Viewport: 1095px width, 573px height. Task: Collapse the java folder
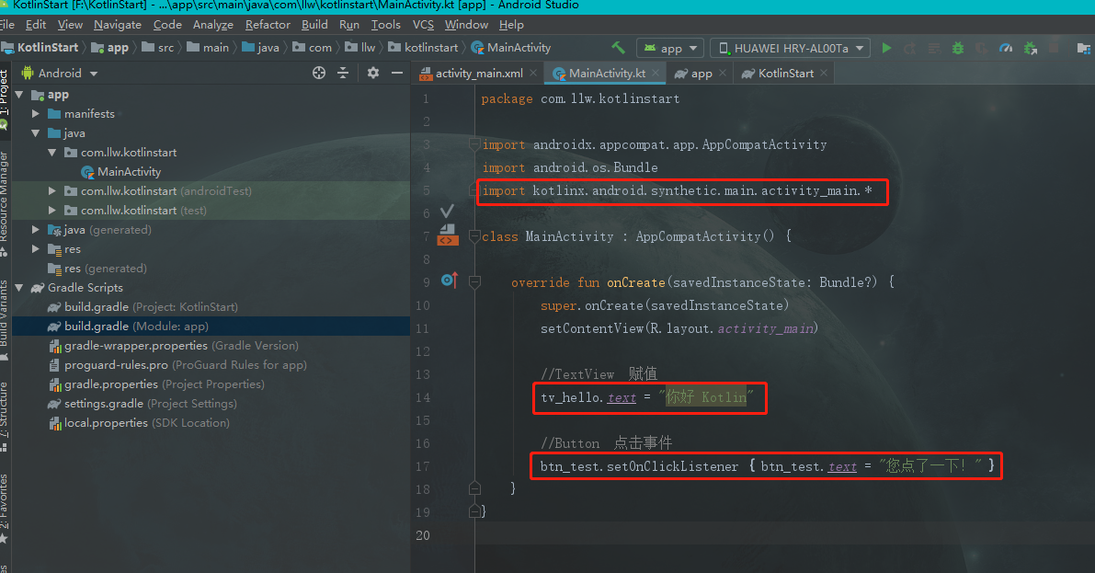pos(36,132)
